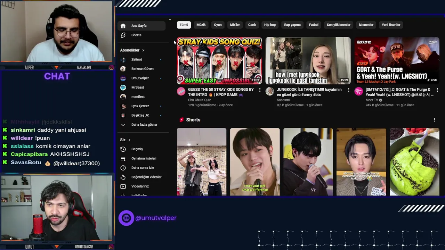This screenshot has width=445, height=250.
Task: Click willdear username in chat
Action: click(22, 138)
